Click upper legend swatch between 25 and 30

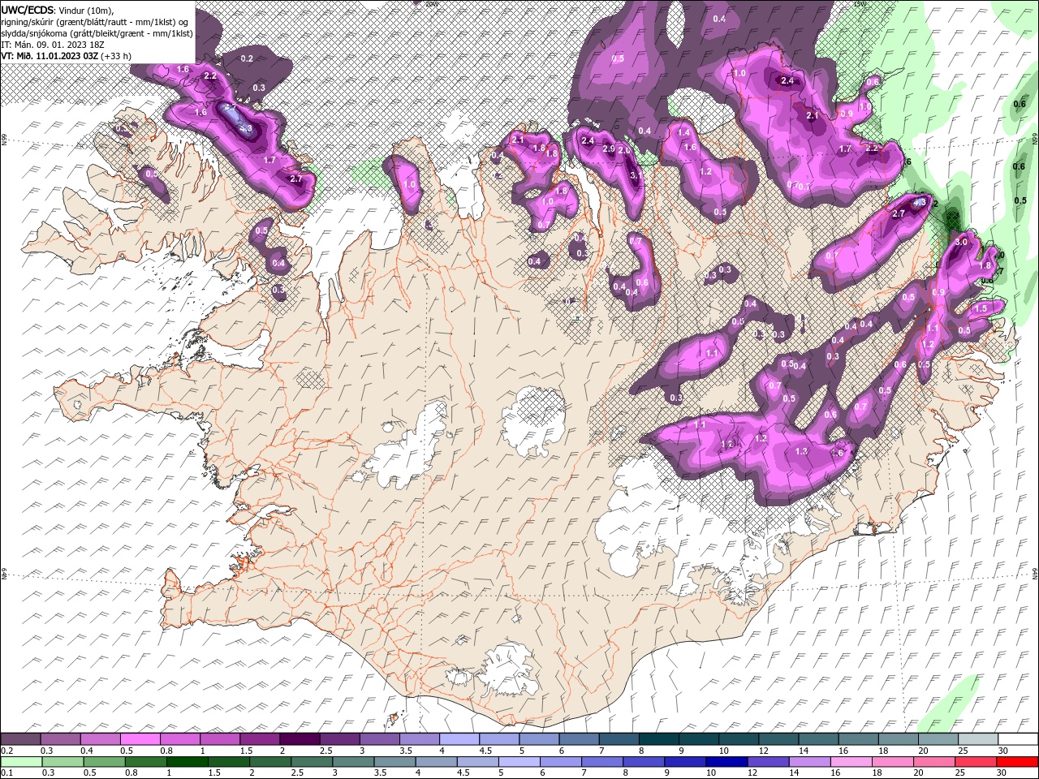point(980,739)
